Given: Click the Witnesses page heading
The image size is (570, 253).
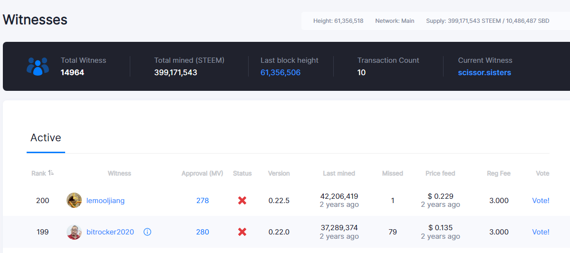Looking at the screenshot, I should (x=35, y=19).
